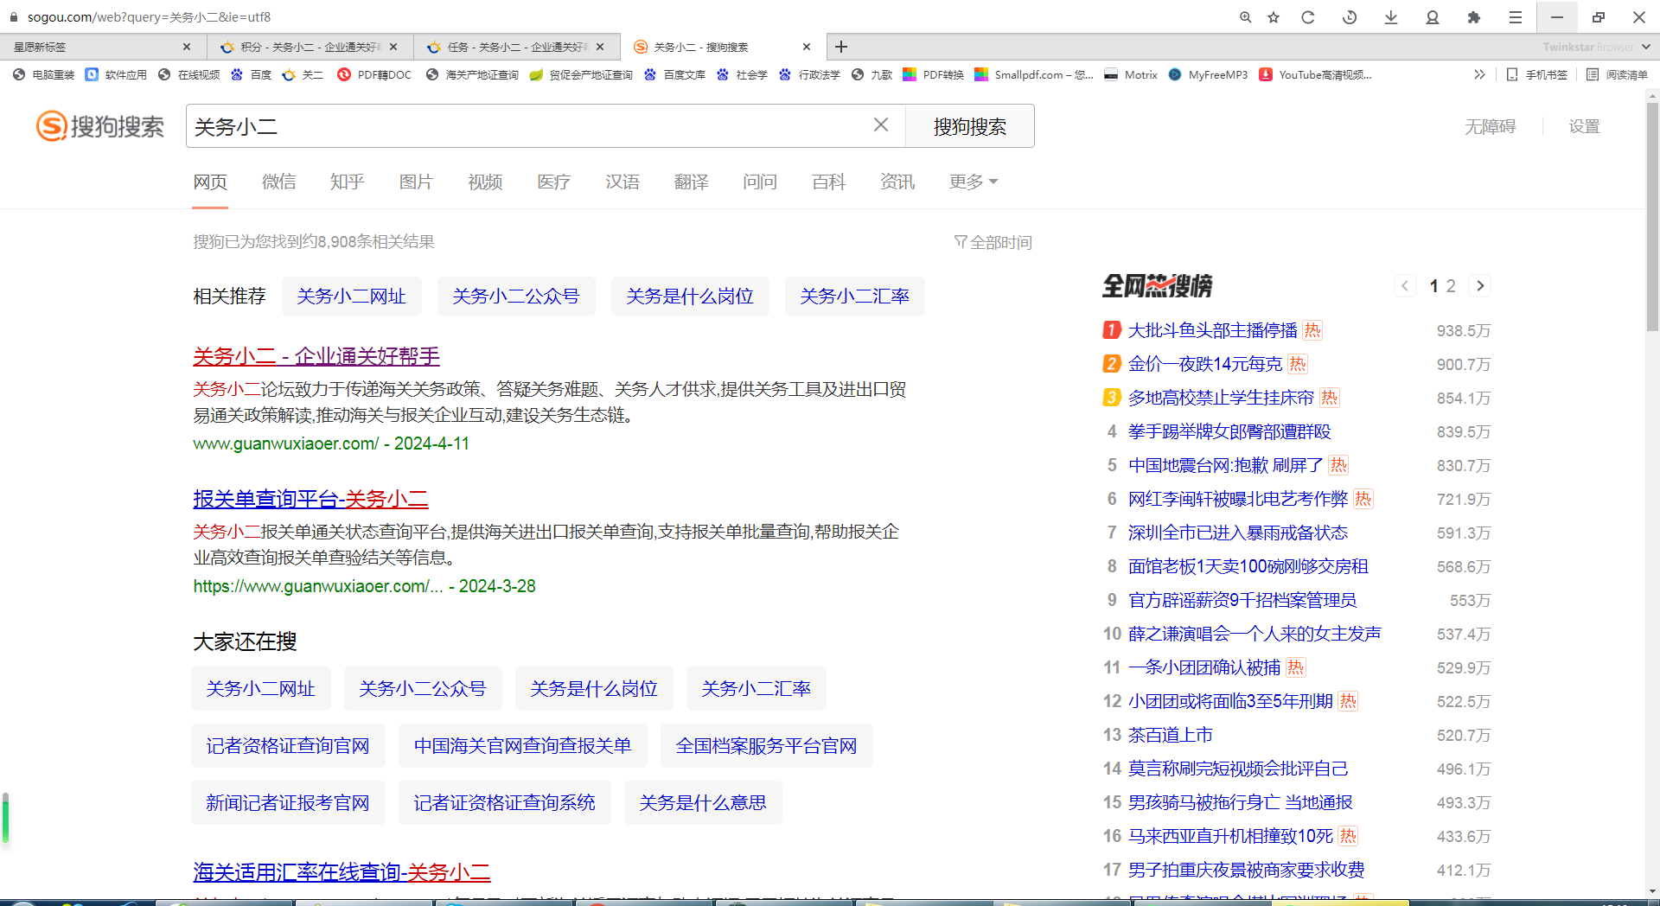Open 手机书签 mobile bookmarks
The image size is (1660, 906).
(1537, 75)
